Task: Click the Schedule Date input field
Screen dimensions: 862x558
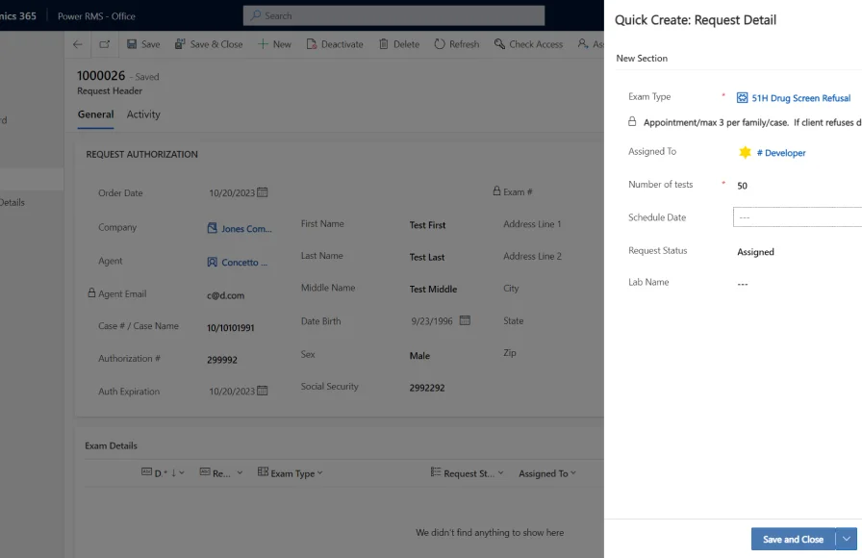Action: (797, 217)
